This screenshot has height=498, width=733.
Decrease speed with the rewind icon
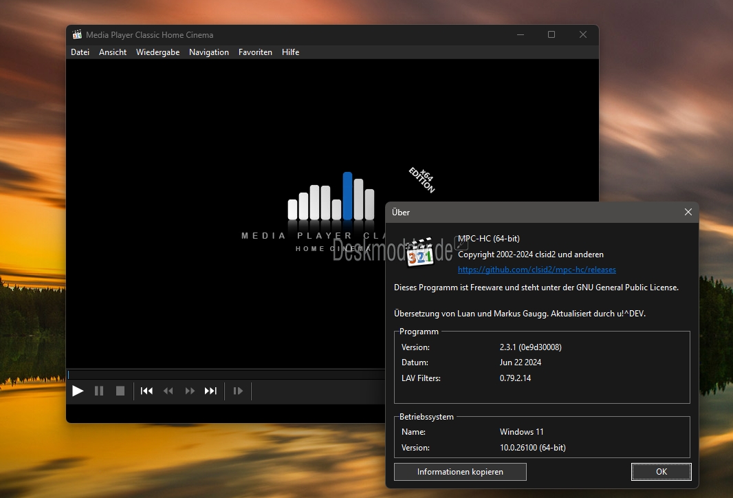coord(168,391)
